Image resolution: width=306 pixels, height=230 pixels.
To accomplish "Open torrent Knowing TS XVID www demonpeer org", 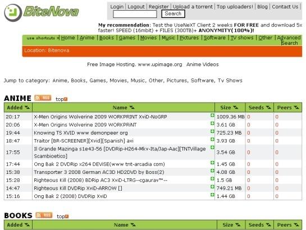I will [81, 133].
